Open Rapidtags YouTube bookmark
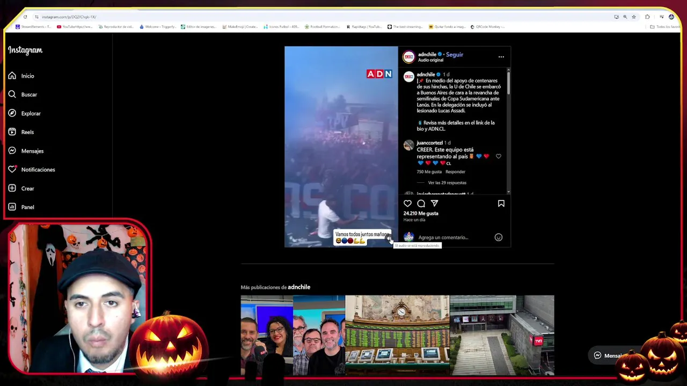 point(364,27)
